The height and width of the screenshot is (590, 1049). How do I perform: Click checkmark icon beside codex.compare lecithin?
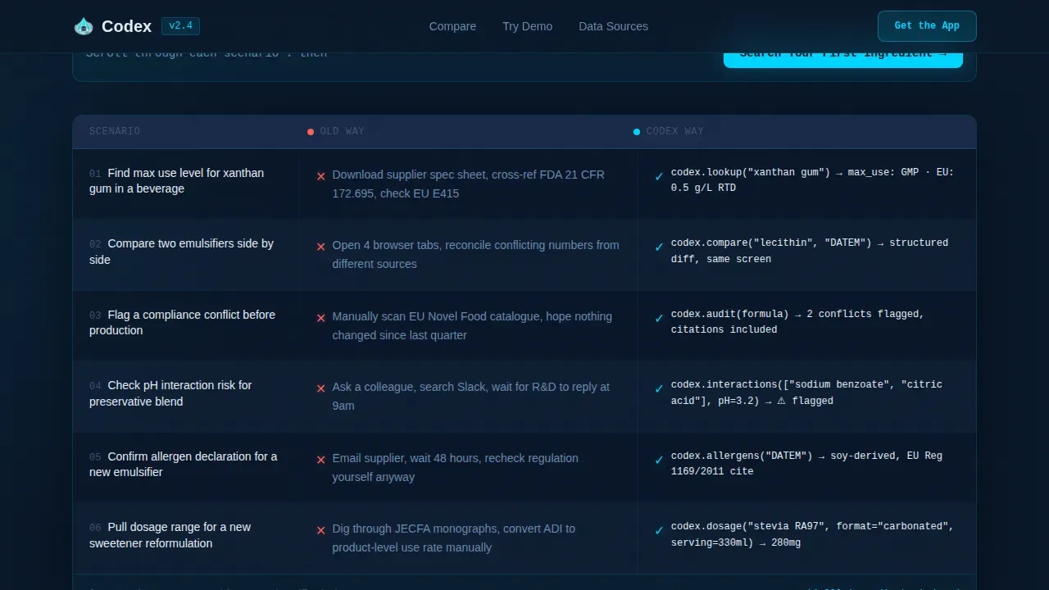pos(659,246)
